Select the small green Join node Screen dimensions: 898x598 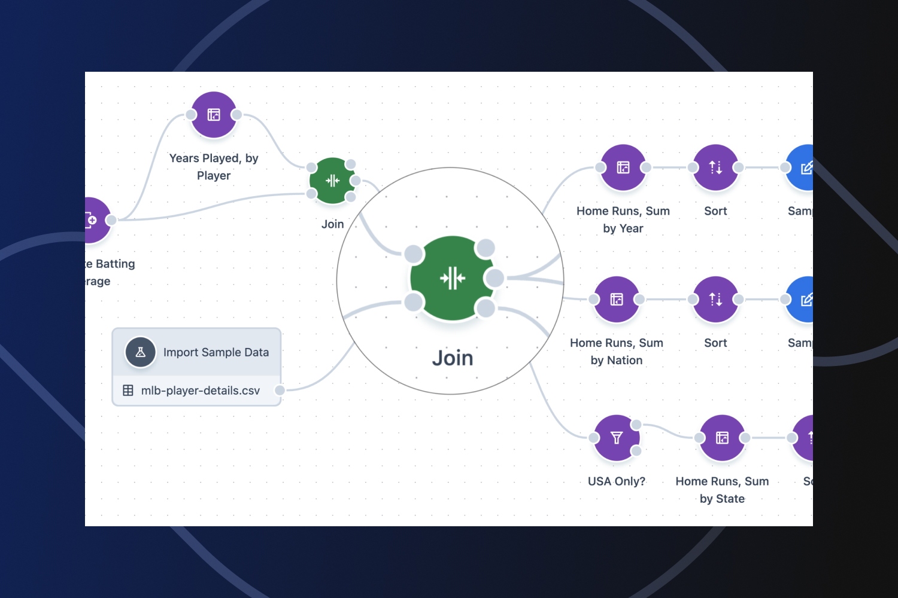pyautogui.click(x=332, y=181)
